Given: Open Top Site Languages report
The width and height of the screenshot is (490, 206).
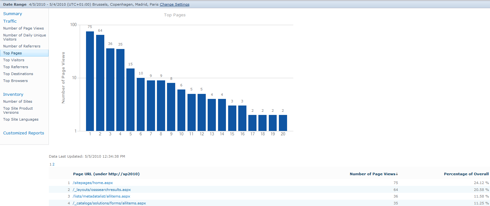Looking at the screenshot, I should 21,119.
